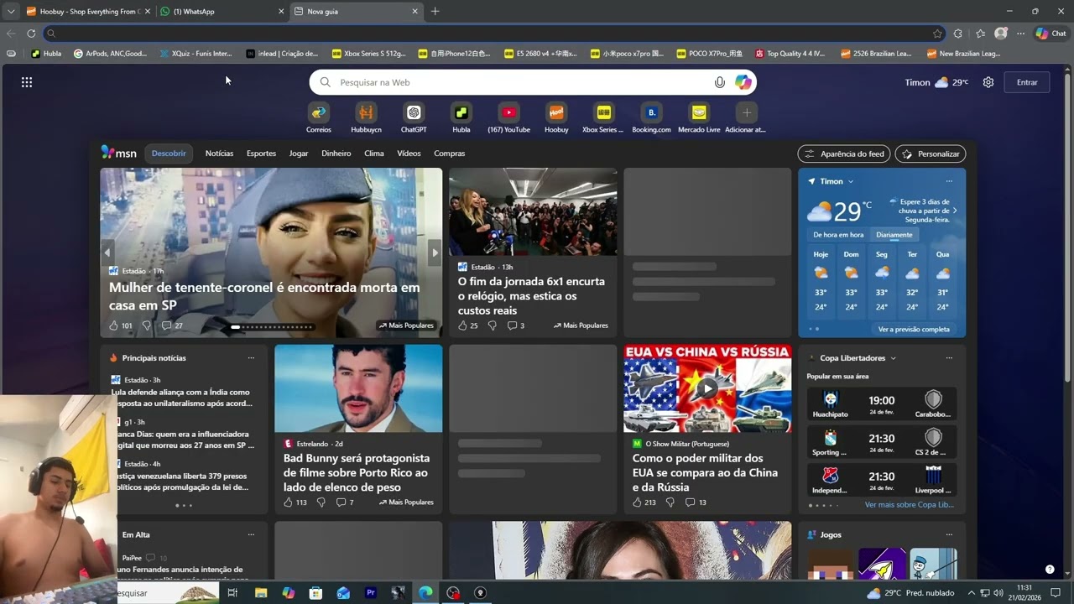Open a new browser tab

[435, 12]
